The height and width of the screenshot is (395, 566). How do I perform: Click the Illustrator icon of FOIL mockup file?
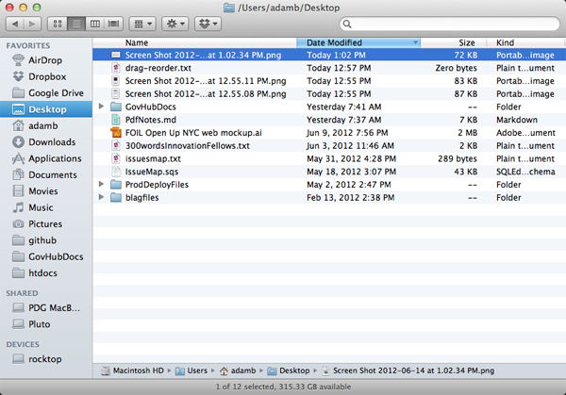pyautogui.click(x=116, y=133)
